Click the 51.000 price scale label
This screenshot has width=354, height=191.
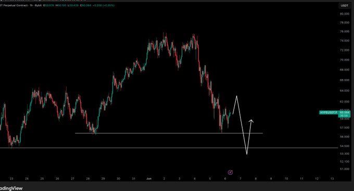(345, 169)
